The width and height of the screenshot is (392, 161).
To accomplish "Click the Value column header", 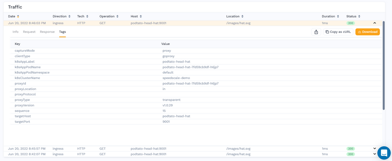I will [x=166, y=44].
